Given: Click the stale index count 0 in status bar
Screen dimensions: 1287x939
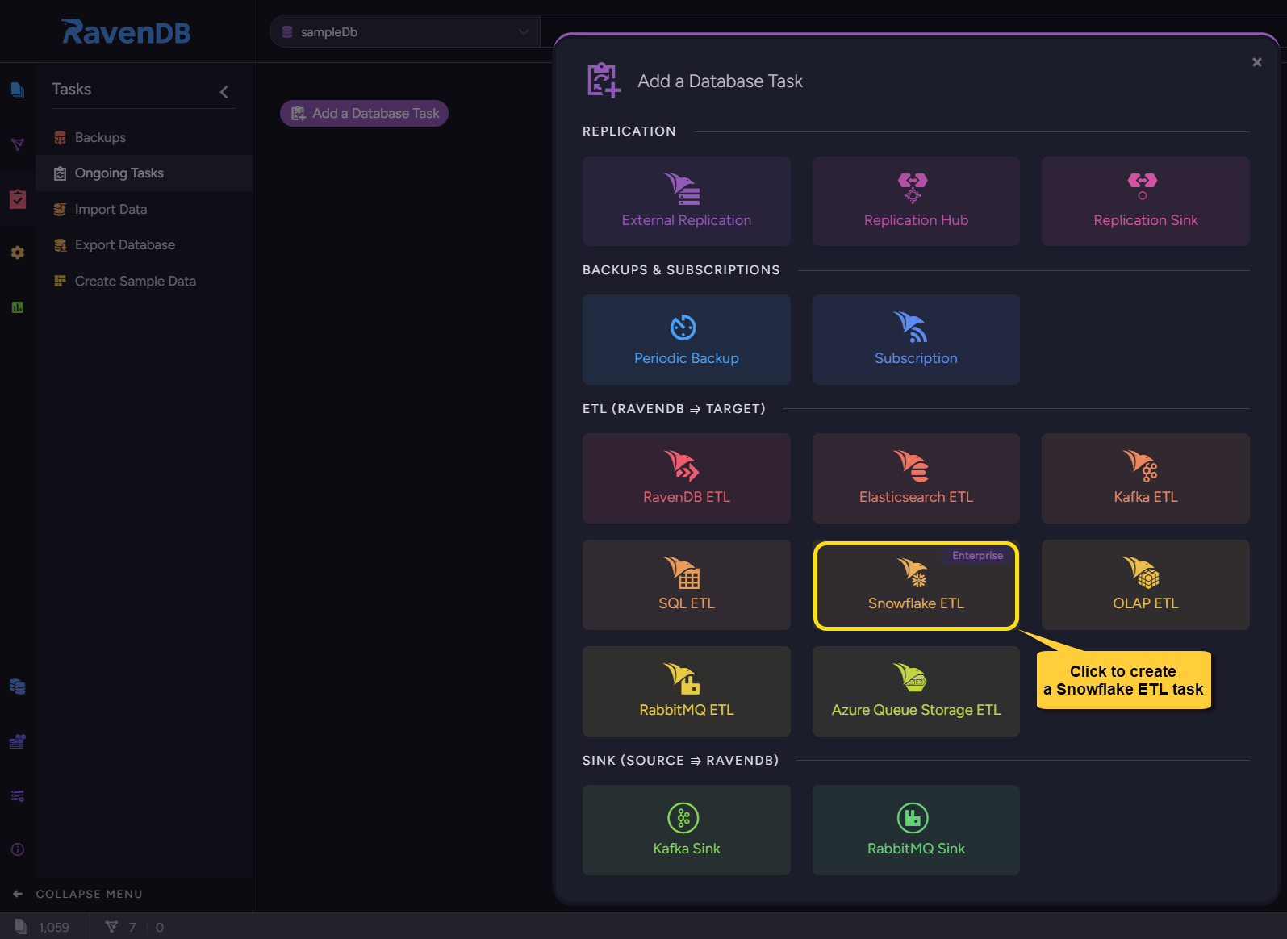Looking at the screenshot, I should click(x=160, y=928).
